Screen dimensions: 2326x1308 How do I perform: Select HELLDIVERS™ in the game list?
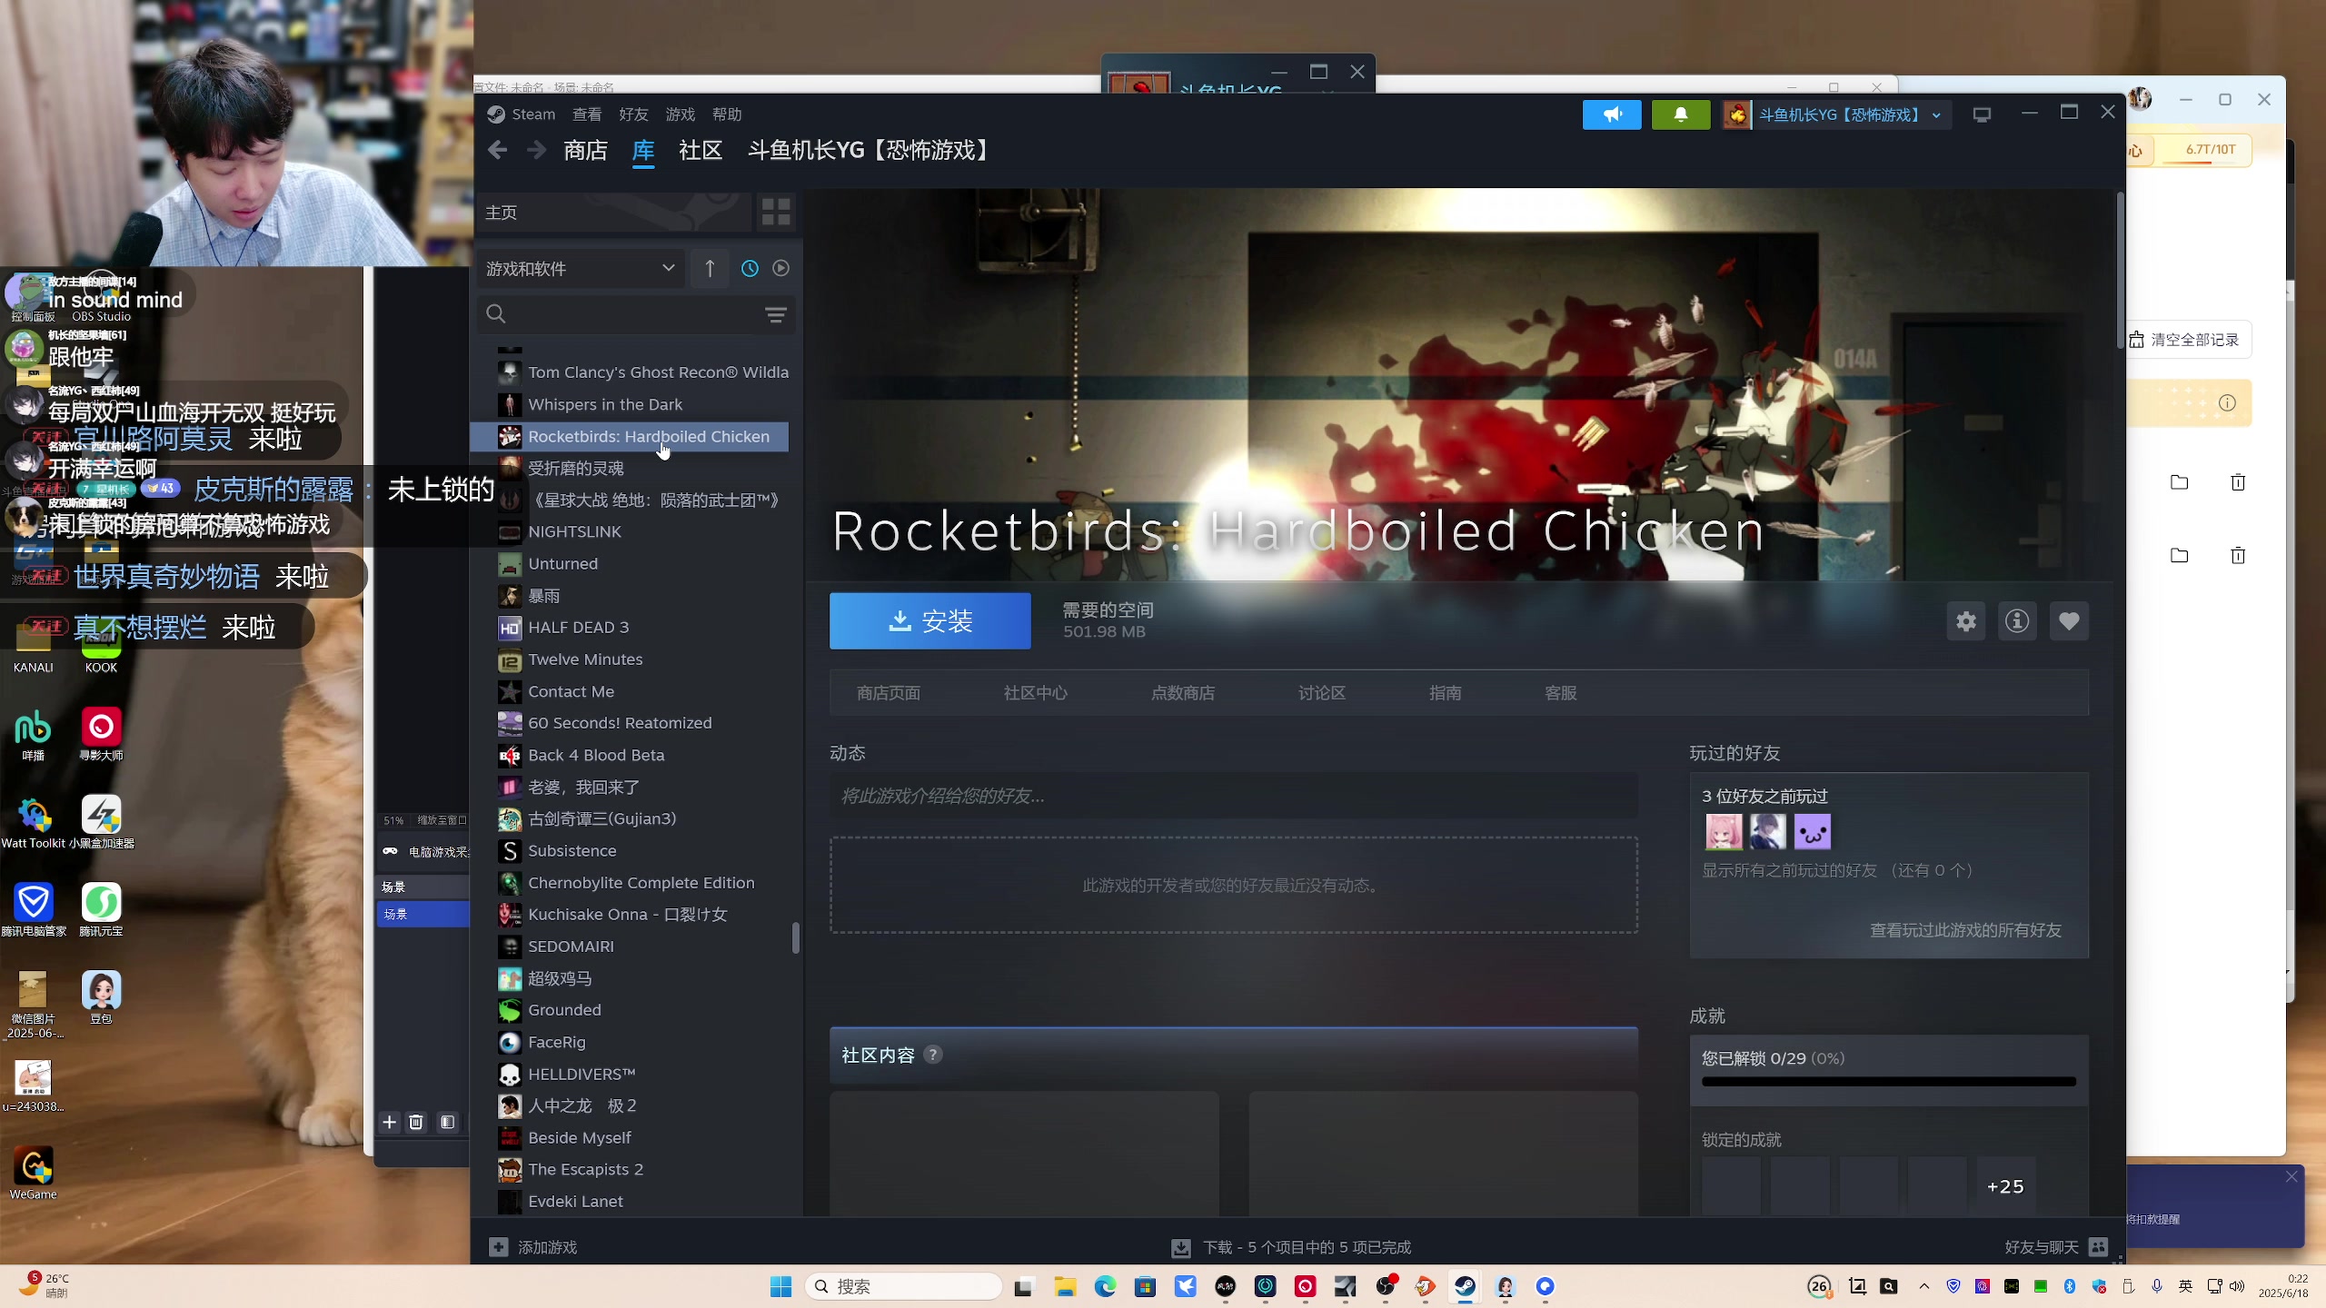[x=630, y=1074]
